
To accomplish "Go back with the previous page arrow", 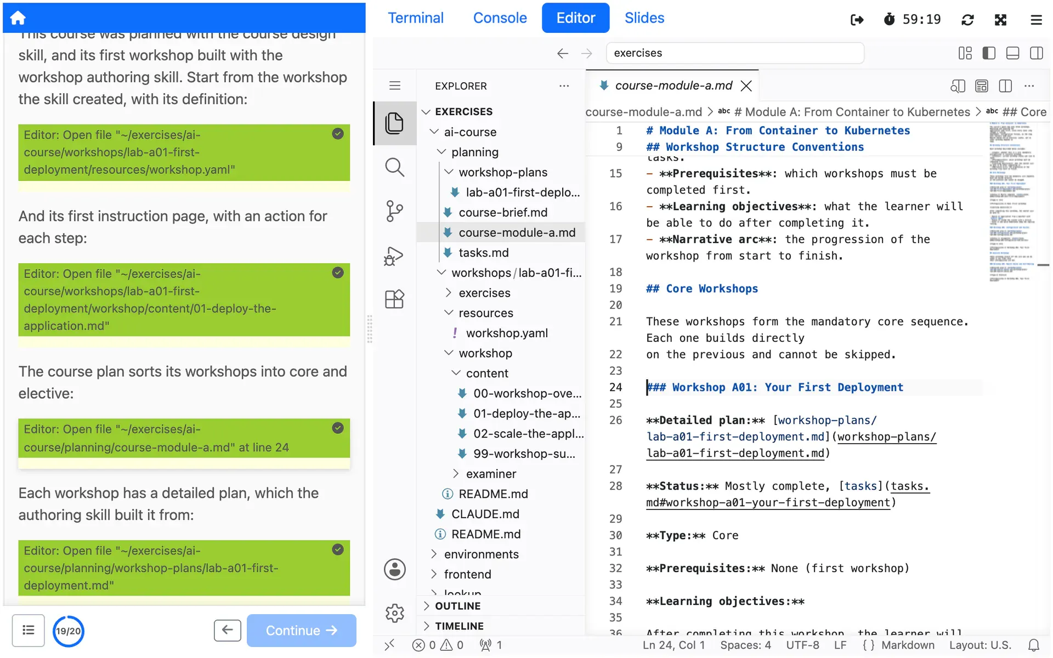I will coord(227,630).
